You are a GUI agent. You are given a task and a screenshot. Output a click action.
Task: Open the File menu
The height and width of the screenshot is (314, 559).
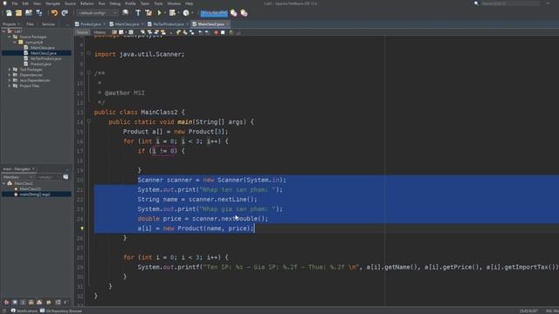coord(15,3)
